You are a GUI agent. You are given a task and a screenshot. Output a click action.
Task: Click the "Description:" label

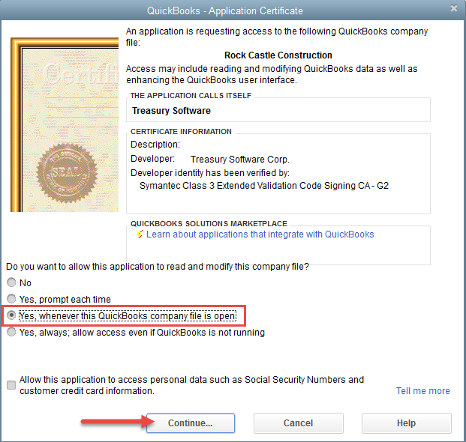tap(155, 145)
